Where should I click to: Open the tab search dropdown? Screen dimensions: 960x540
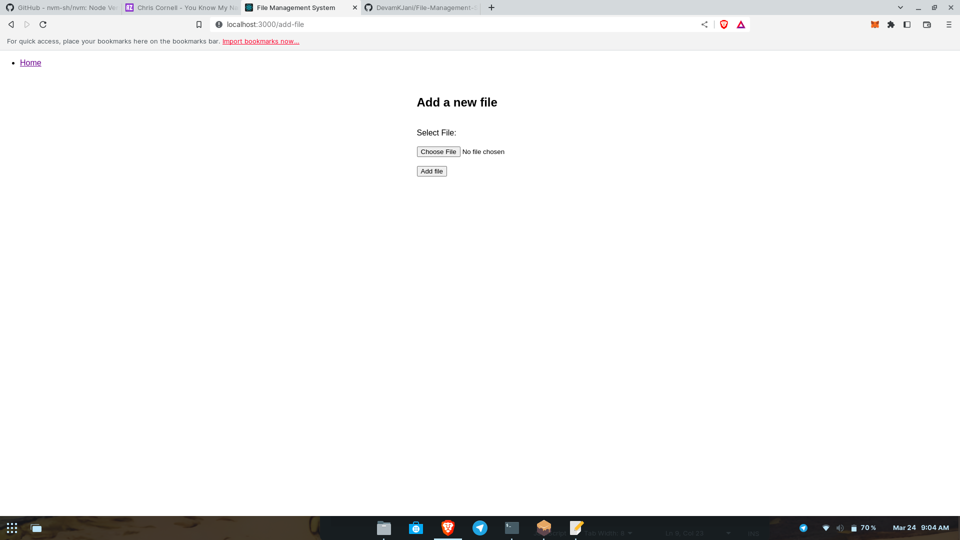pos(900,7)
